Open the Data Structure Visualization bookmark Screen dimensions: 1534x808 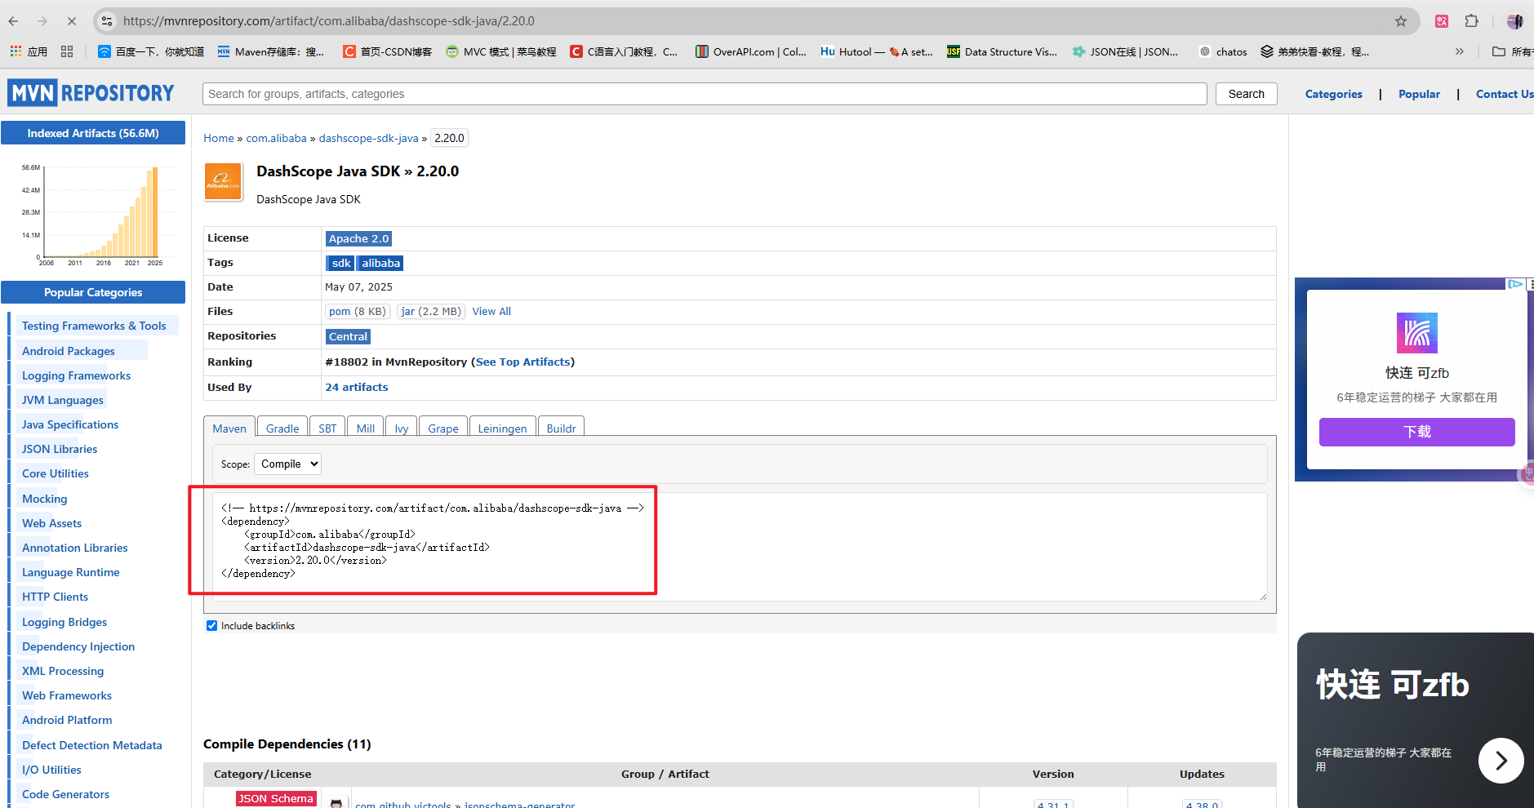[x=1002, y=51]
